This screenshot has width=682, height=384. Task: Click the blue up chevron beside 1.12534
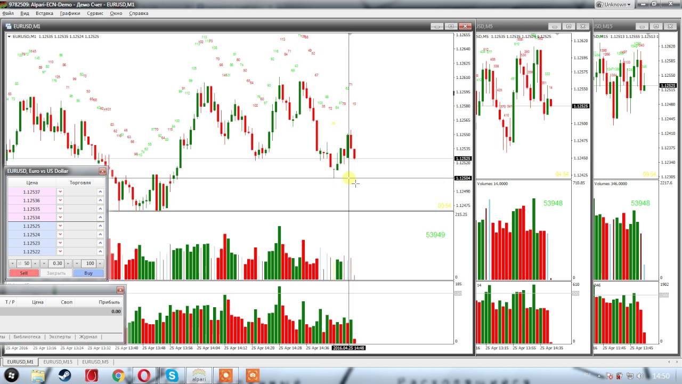[100, 217]
